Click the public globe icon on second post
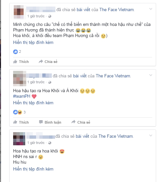 click(50, 82)
